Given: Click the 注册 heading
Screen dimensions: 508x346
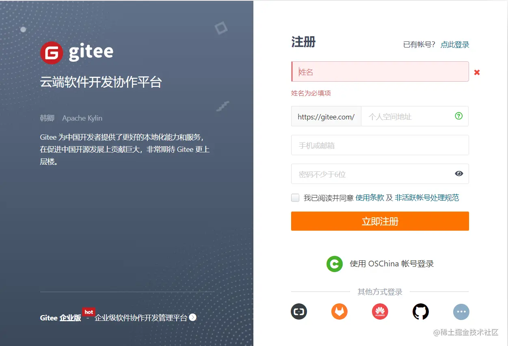Looking at the screenshot, I should point(303,42).
